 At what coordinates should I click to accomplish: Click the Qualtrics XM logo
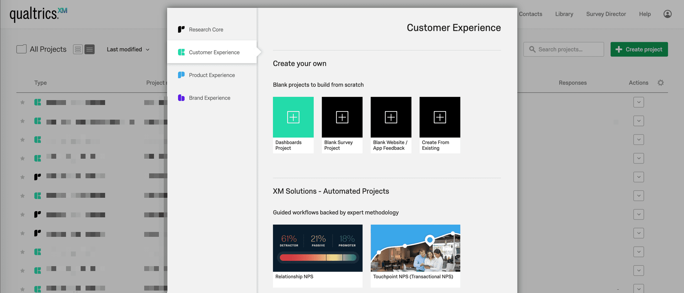(x=38, y=14)
